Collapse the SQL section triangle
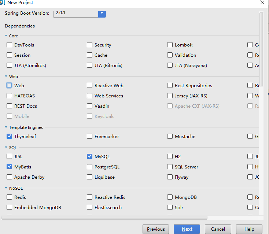Viewport: 269px width, 234px height. 6,147
